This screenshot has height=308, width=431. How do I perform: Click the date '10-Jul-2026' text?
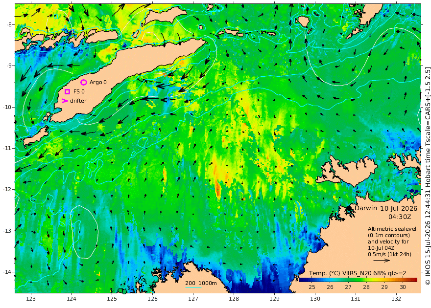[x=399, y=208]
